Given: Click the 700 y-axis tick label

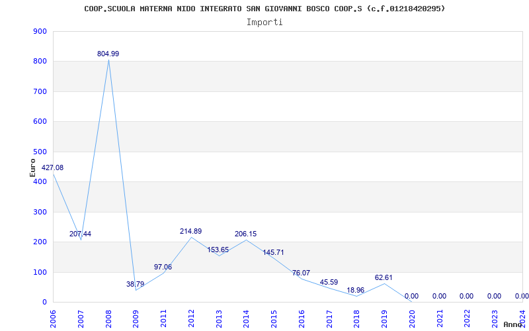Looking at the screenshot, I should coord(40,91).
